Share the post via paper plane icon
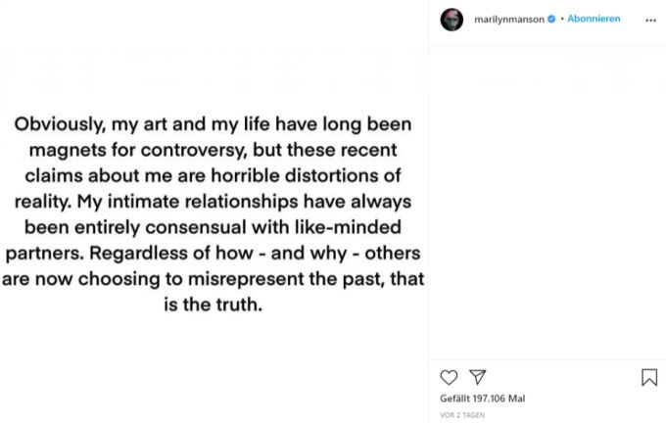The width and height of the screenshot is (666, 423). [x=477, y=377]
